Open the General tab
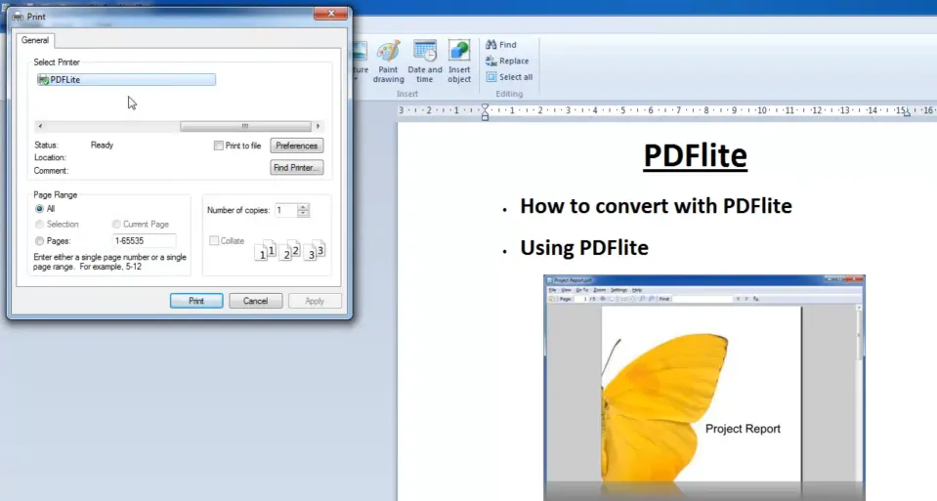The height and width of the screenshot is (501, 937). coord(34,40)
